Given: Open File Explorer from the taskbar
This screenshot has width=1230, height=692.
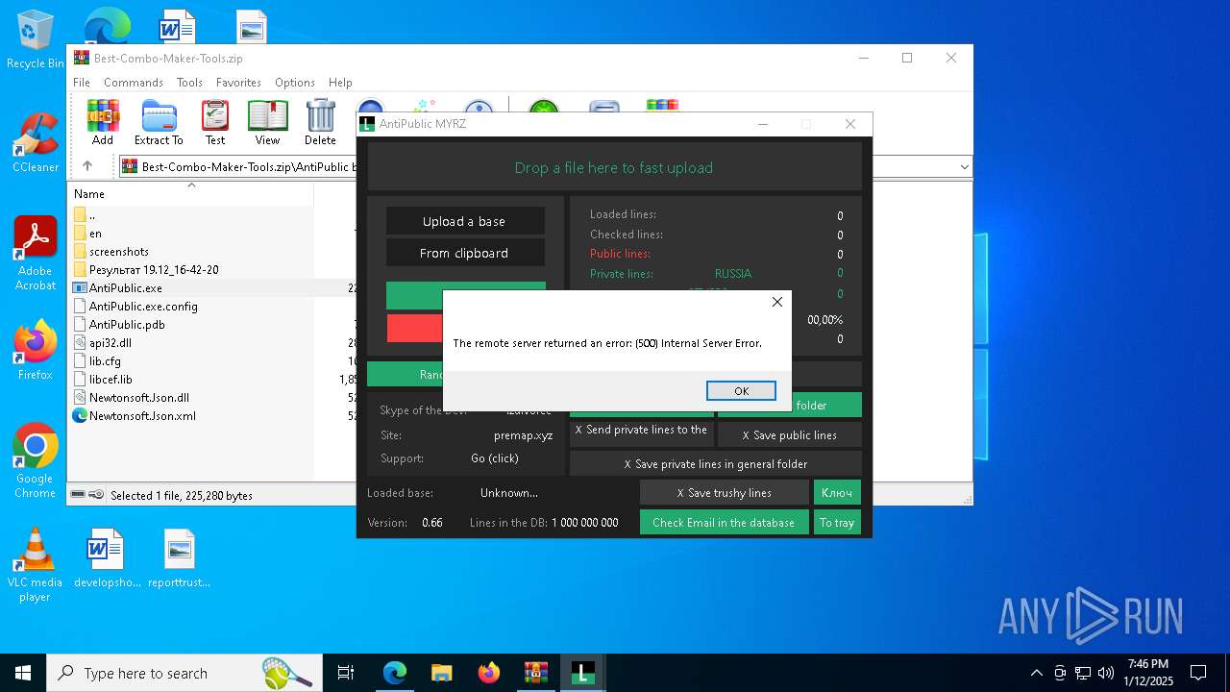Looking at the screenshot, I should [x=442, y=673].
